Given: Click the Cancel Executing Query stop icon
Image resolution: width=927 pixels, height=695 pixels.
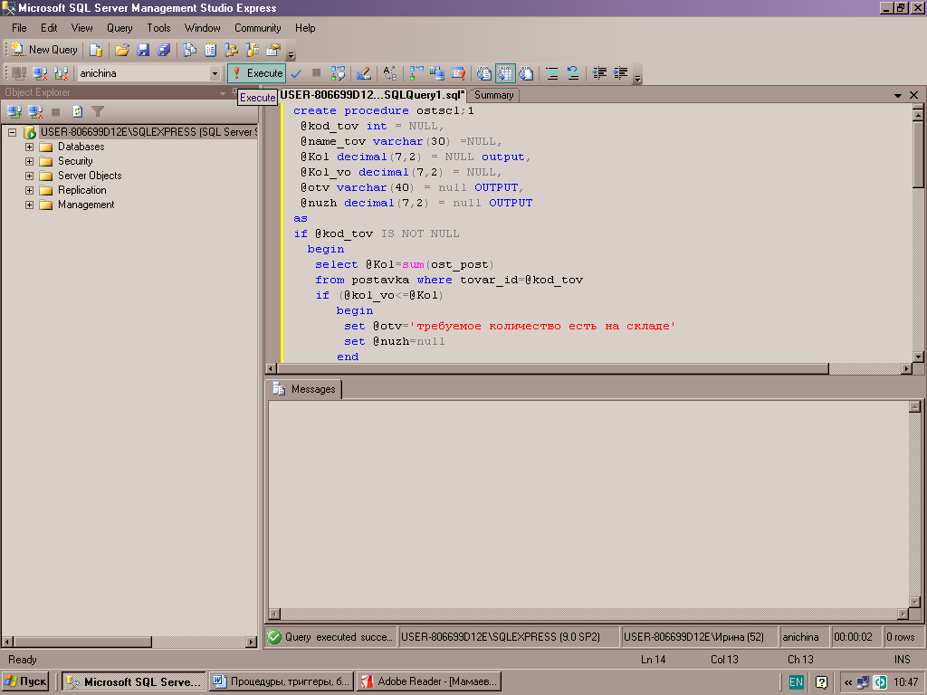Looking at the screenshot, I should [x=316, y=73].
